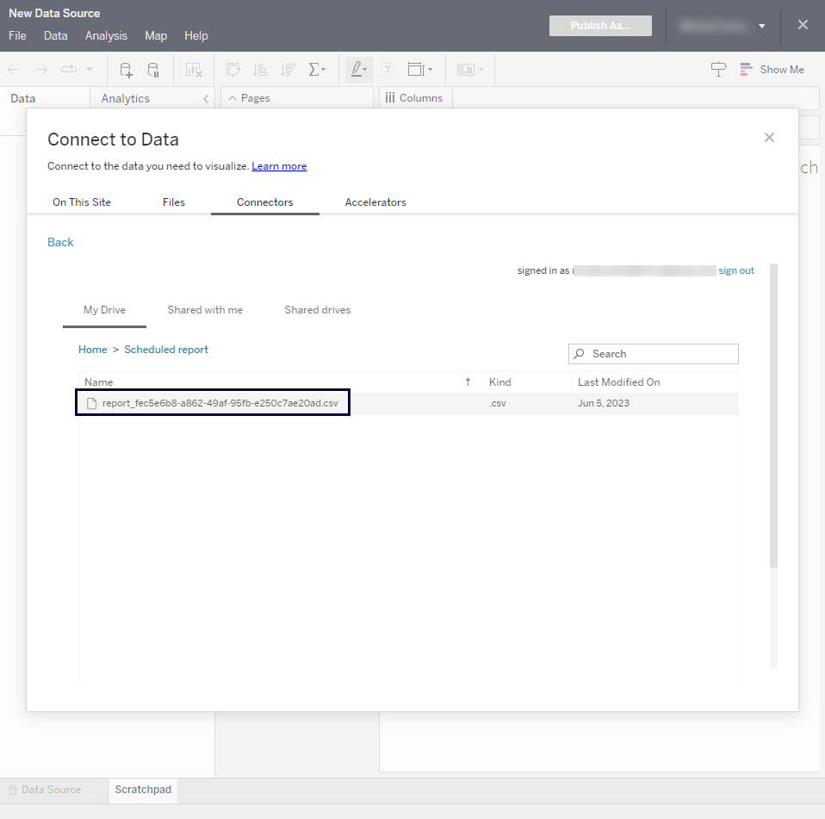Click the Back link

point(60,242)
